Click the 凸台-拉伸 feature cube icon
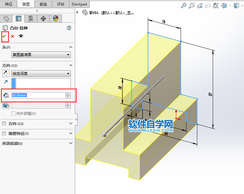 coord(5,28)
